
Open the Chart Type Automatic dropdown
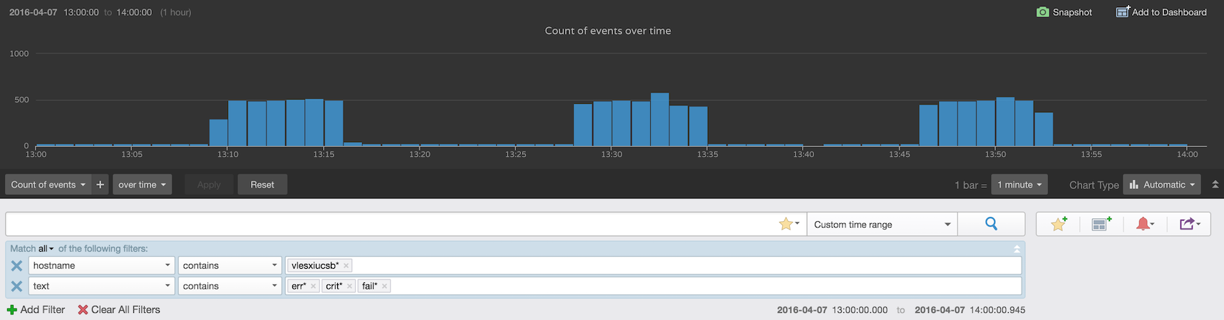click(x=1161, y=185)
